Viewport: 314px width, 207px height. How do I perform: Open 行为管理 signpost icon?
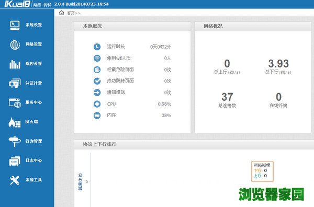15,142
